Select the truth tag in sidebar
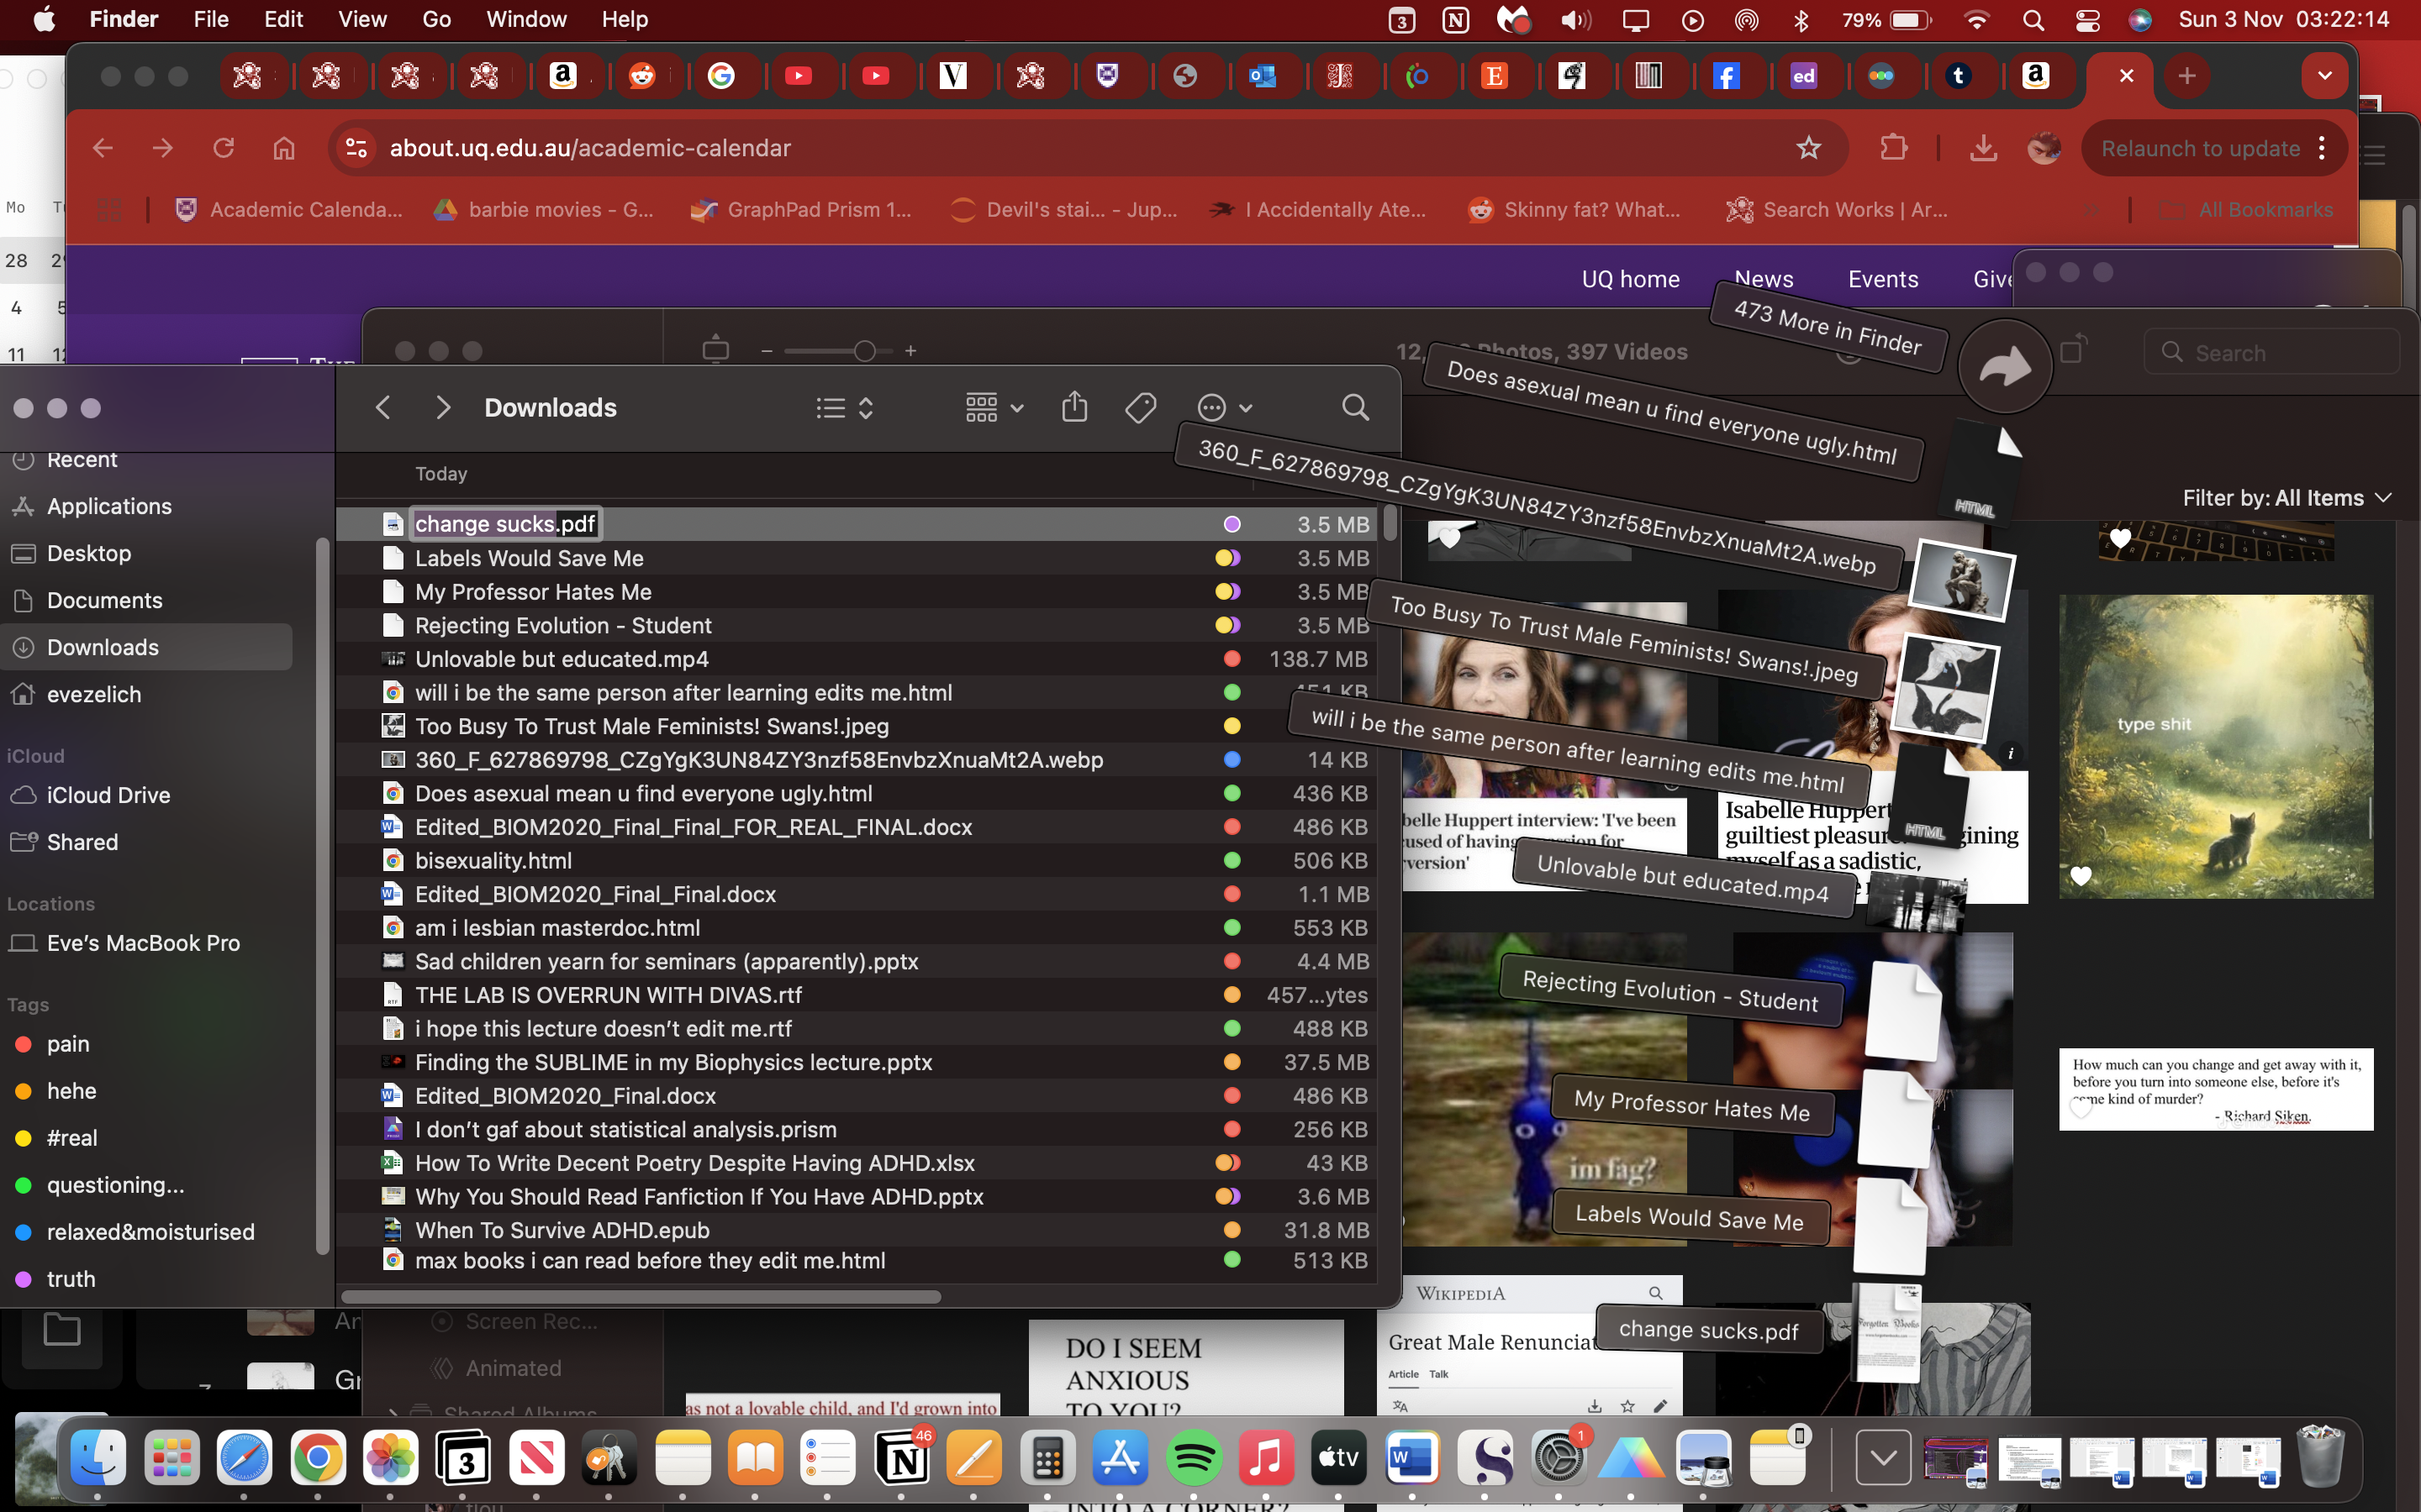The height and width of the screenshot is (1512, 2421). click(70, 1278)
